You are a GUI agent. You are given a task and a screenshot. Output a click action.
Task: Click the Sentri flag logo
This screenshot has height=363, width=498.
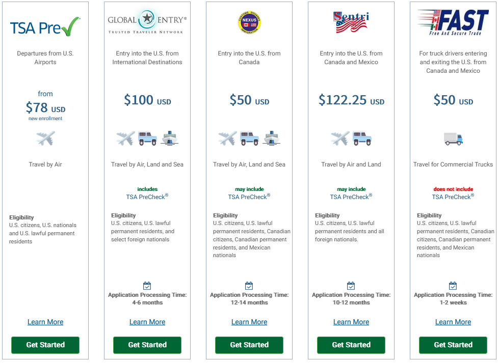point(351,21)
